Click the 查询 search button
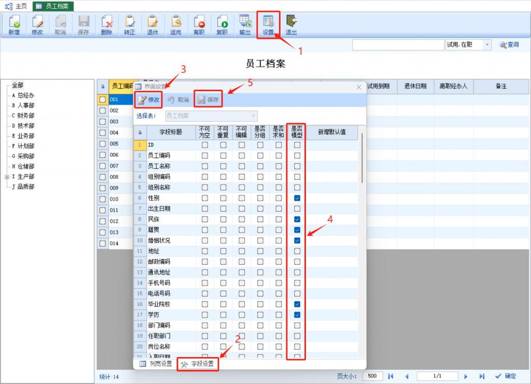Viewport: 531px width, 384px height. point(509,45)
